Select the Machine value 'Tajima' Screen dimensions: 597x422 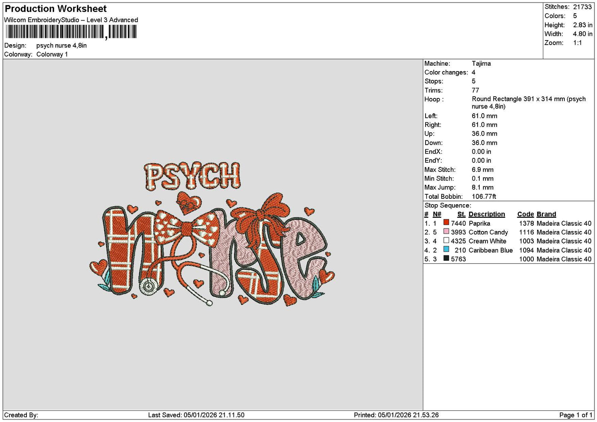[x=481, y=63]
